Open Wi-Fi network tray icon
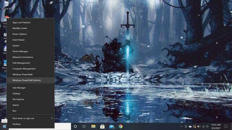Viewport: 232px width, 130px height. tap(203, 127)
